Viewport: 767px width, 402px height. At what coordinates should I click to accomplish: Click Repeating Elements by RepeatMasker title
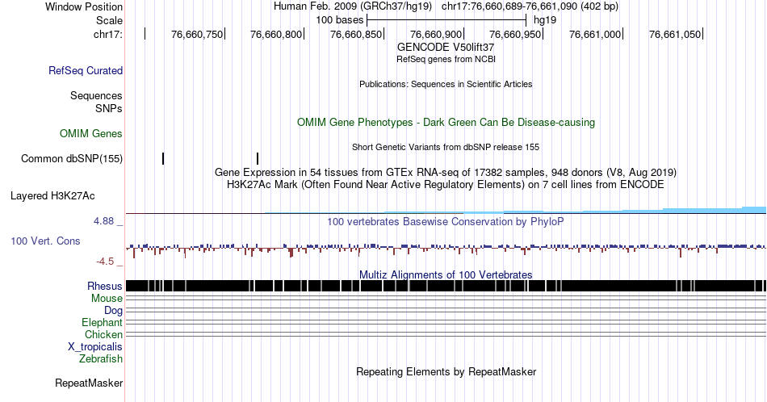pyautogui.click(x=446, y=371)
